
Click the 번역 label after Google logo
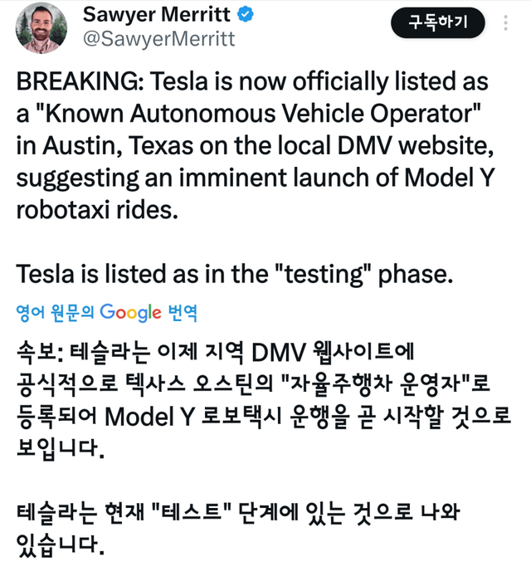(183, 313)
